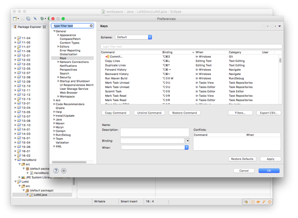
Task: Click the Commit... command icon
Action: (x=107, y=57)
